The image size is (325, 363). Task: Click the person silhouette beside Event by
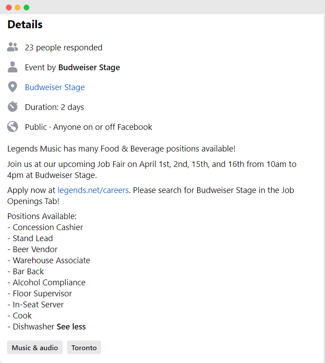tap(12, 67)
